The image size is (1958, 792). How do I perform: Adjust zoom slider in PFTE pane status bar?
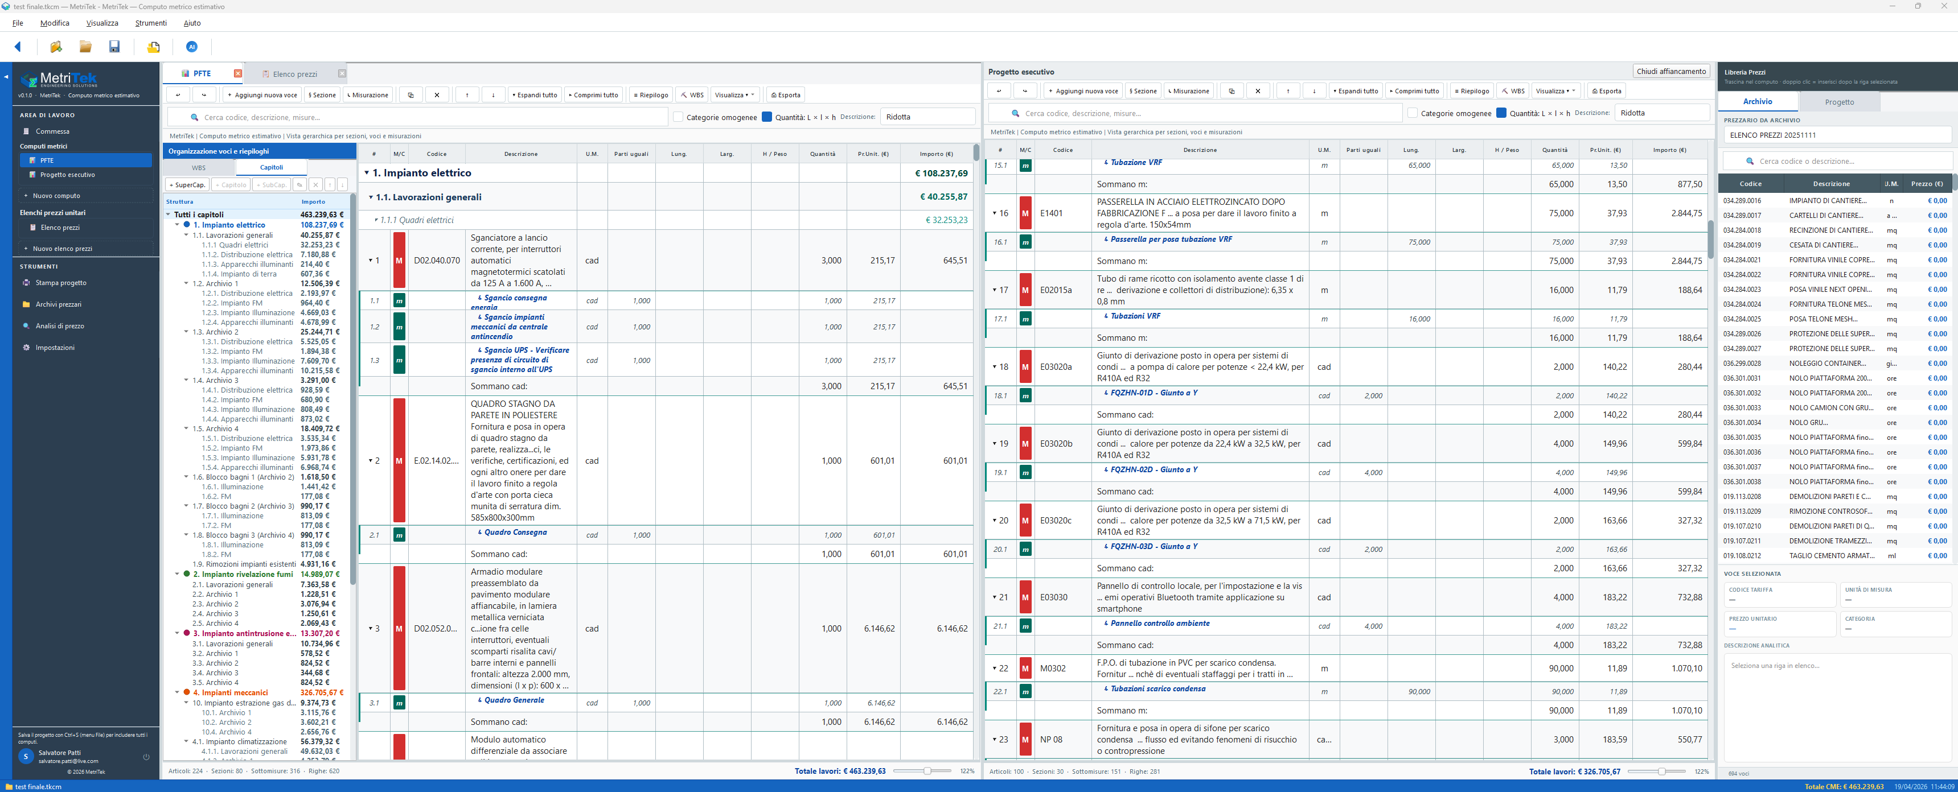(926, 772)
